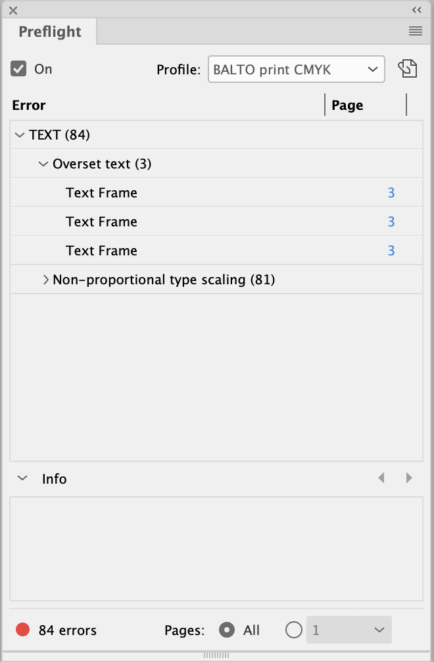Go to previous info item arrow
Image resolution: width=434 pixels, height=662 pixels.
pyautogui.click(x=381, y=478)
